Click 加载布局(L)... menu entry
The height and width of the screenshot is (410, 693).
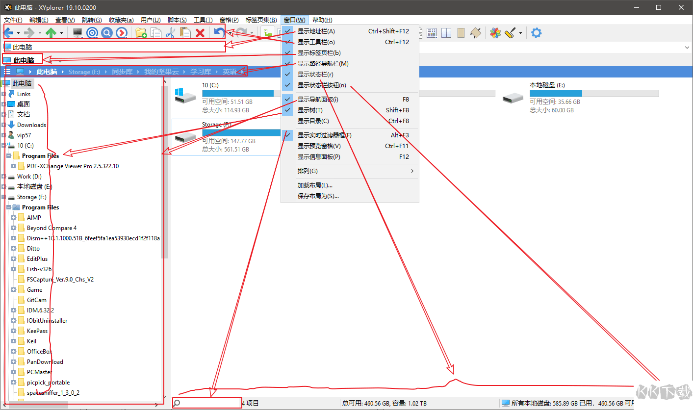[350, 185]
